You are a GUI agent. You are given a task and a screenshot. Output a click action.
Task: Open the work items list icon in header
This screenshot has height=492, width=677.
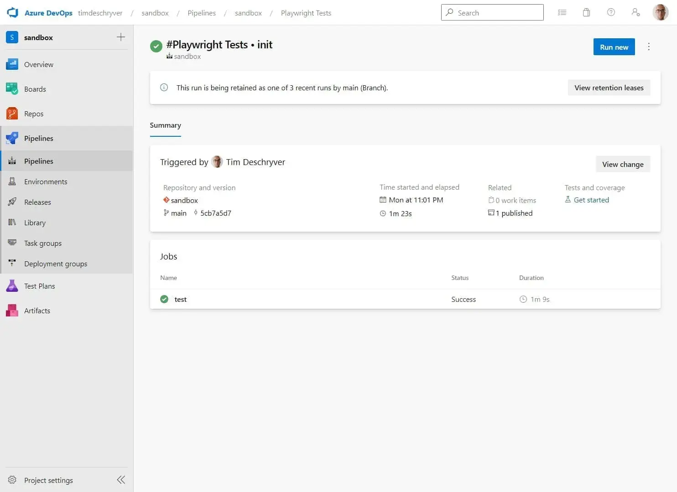[562, 12]
